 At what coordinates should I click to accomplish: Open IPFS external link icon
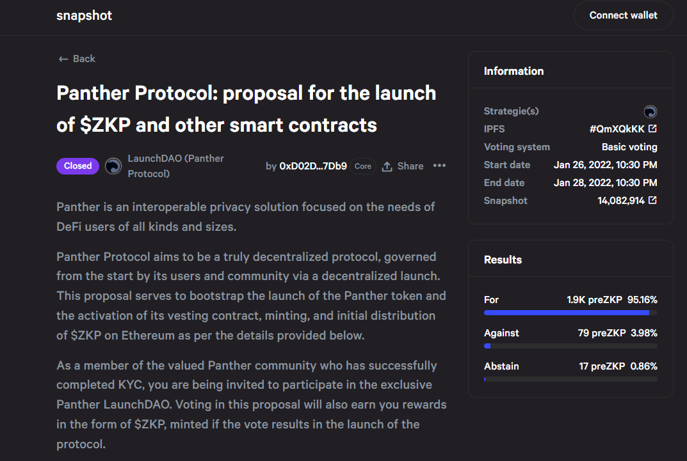[x=652, y=129]
